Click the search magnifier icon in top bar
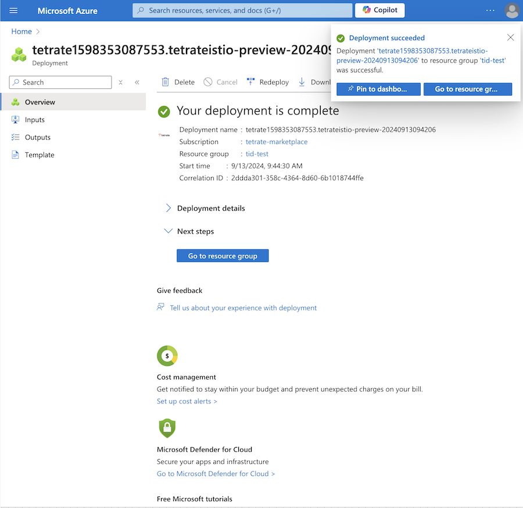 pyautogui.click(x=141, y=10)
